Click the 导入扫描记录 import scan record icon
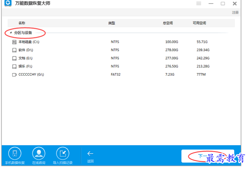 [x=63, y=153]
